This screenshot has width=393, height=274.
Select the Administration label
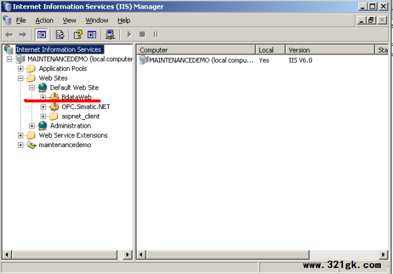71,126
